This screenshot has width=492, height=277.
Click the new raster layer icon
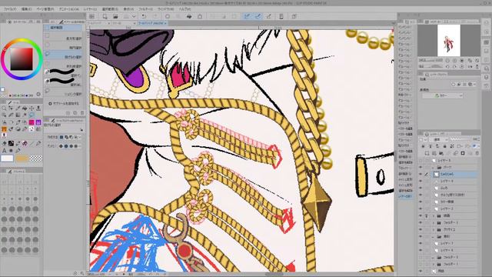[x=427, y=153]
